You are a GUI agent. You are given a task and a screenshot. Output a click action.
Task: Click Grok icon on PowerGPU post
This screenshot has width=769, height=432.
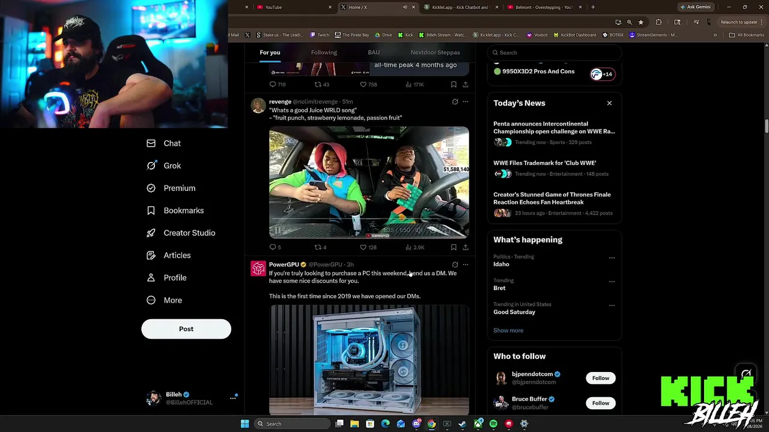tap(455, 265)
